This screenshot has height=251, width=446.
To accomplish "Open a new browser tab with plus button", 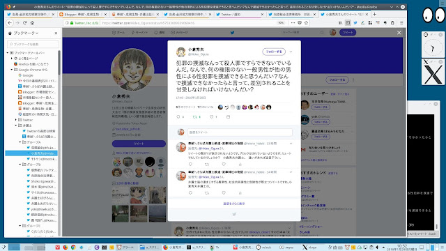I will coord(375,14).
